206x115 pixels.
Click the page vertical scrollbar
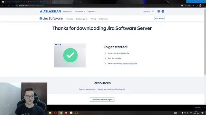click(205, 42)
